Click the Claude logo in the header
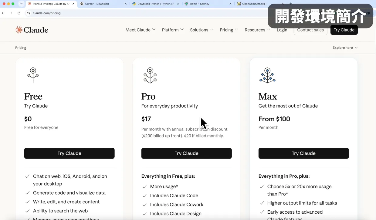 32,30
